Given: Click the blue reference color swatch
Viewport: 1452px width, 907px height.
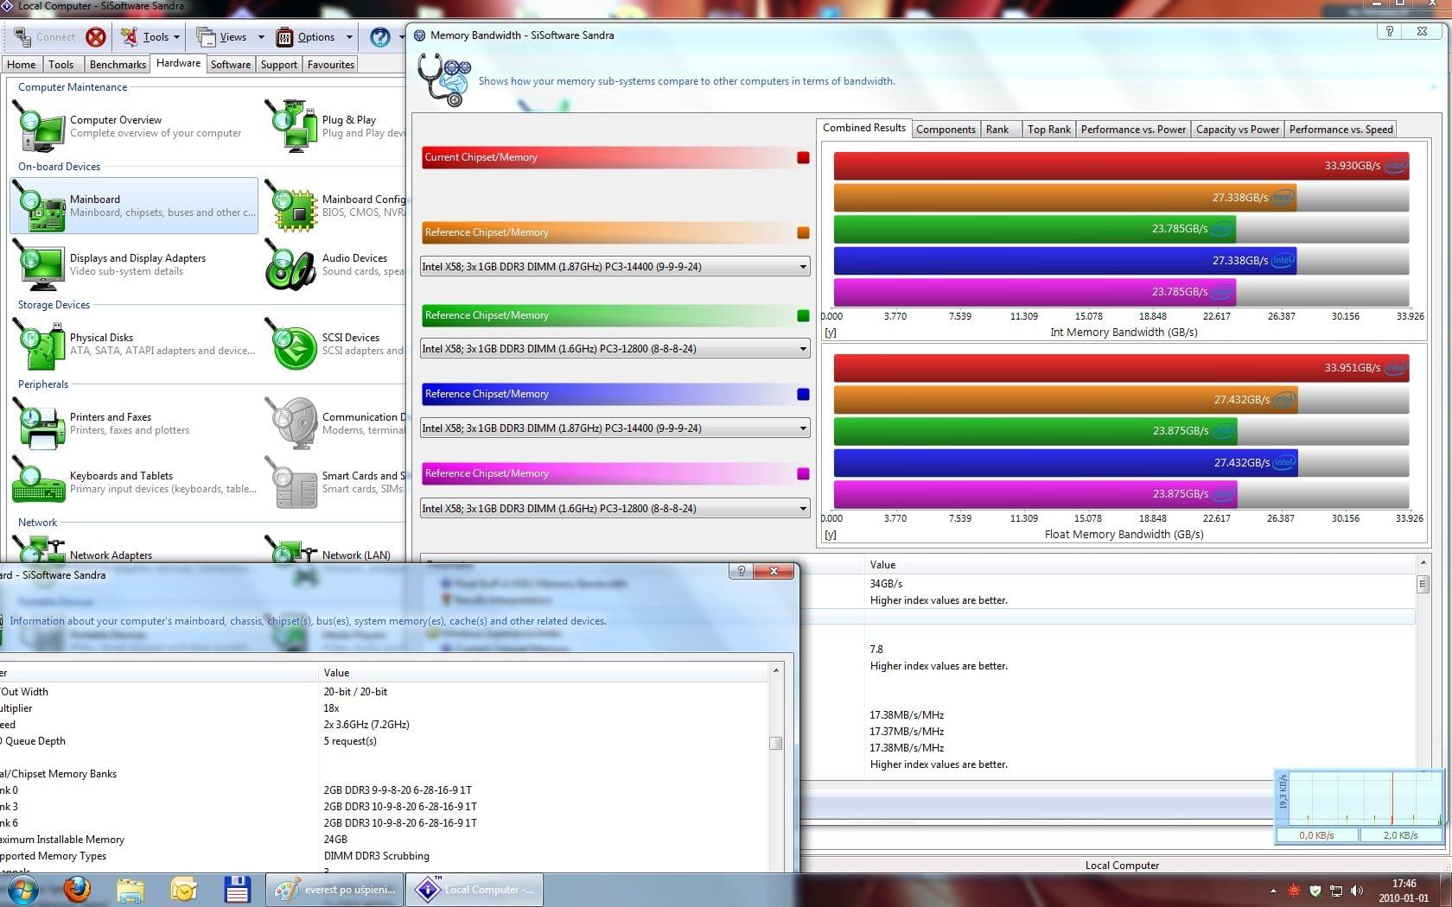Looking at the screenshot, I should click(803, 394).
